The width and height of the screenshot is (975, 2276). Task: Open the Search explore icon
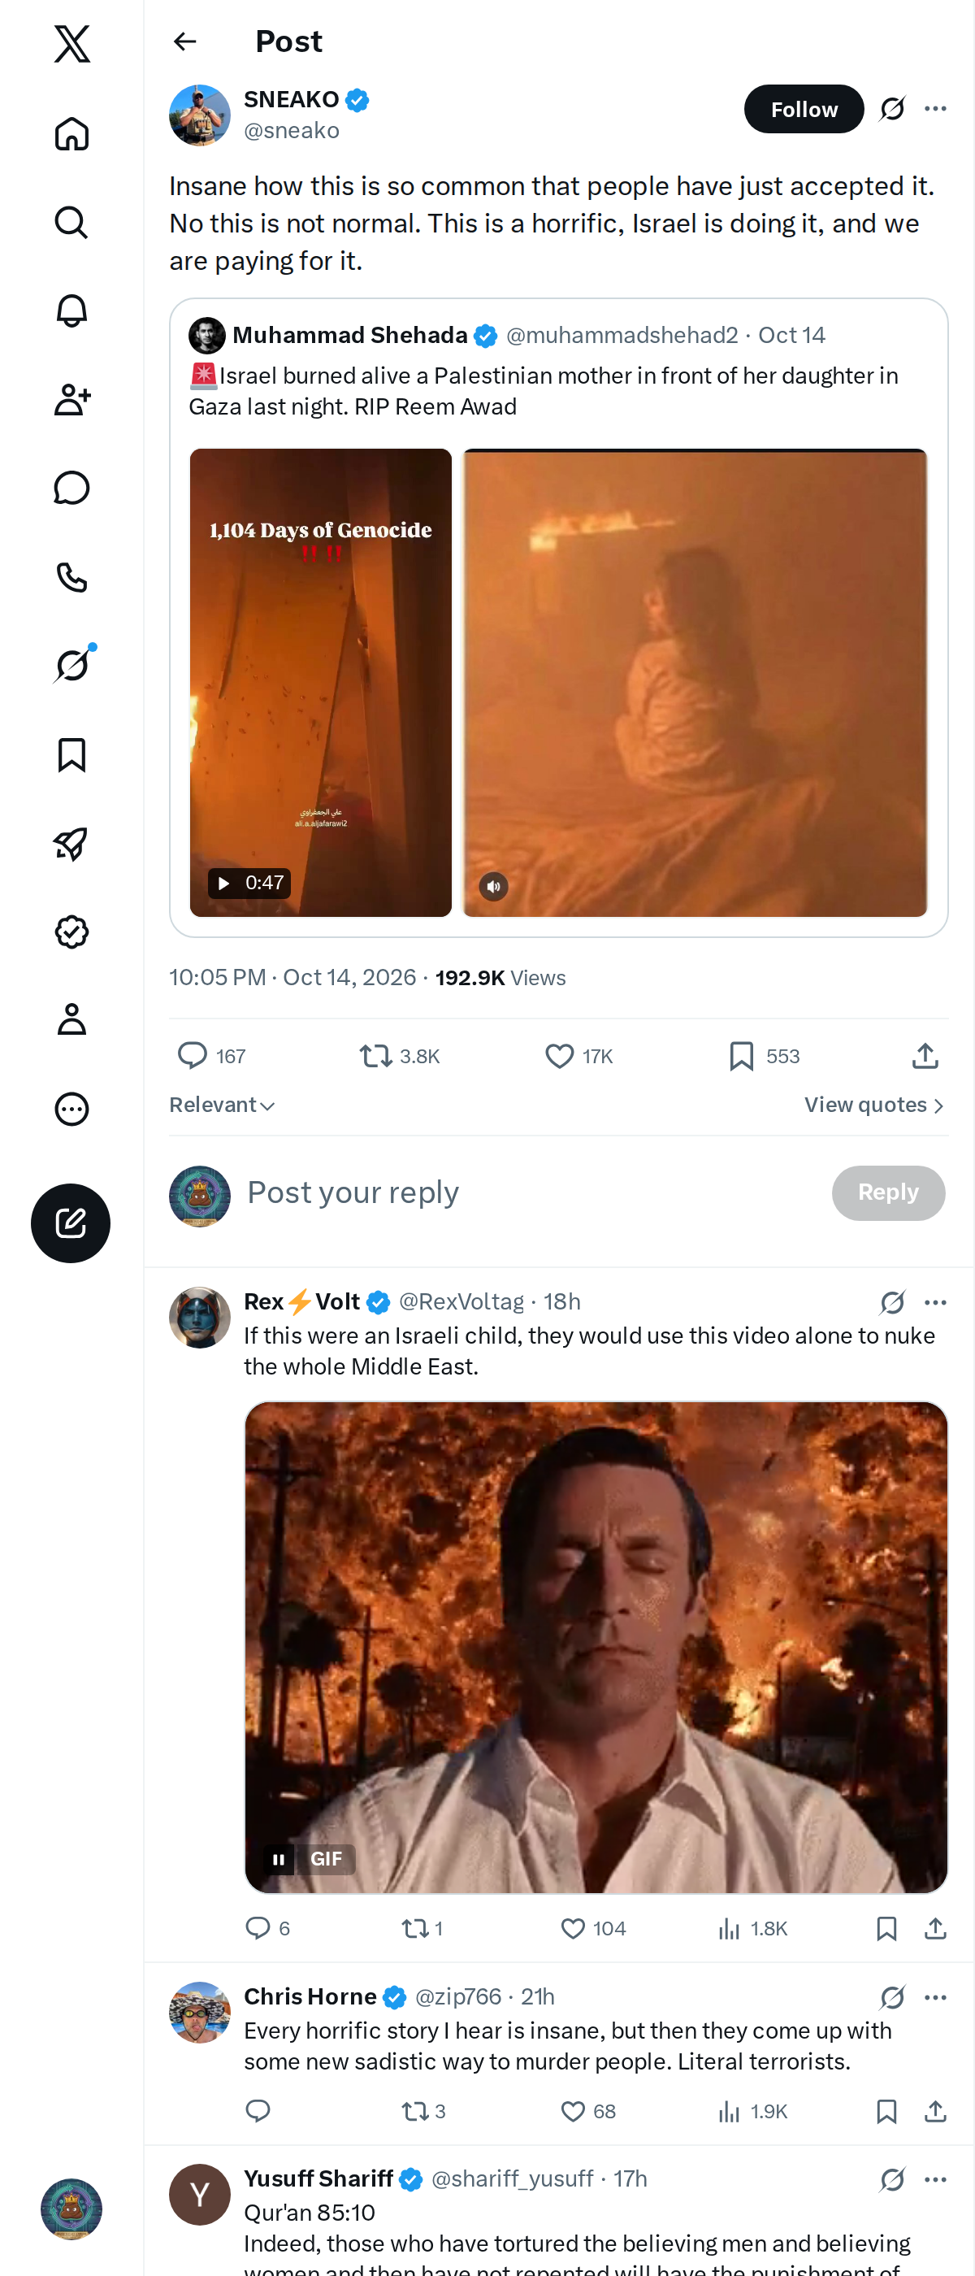[x=71, y=222]
